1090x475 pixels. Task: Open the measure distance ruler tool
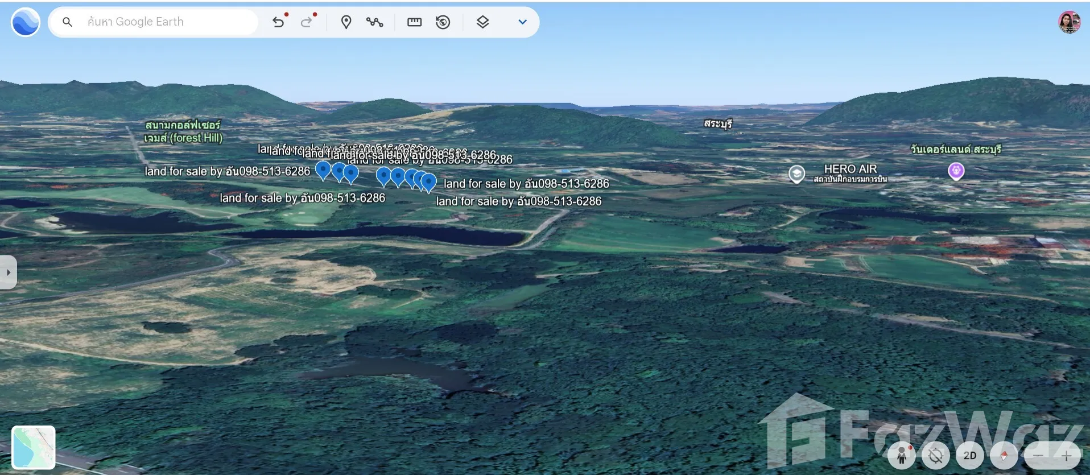[x=414, y=22]
